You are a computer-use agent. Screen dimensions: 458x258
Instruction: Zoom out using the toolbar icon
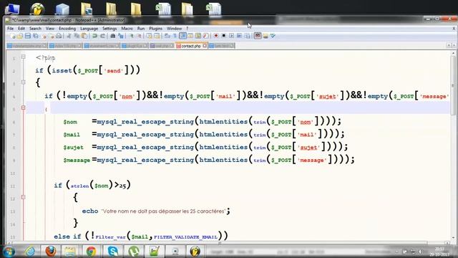(140, 36)
